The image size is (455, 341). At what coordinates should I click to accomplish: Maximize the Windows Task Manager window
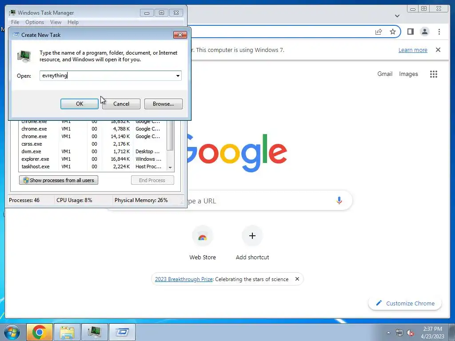(x=161, y=13)
